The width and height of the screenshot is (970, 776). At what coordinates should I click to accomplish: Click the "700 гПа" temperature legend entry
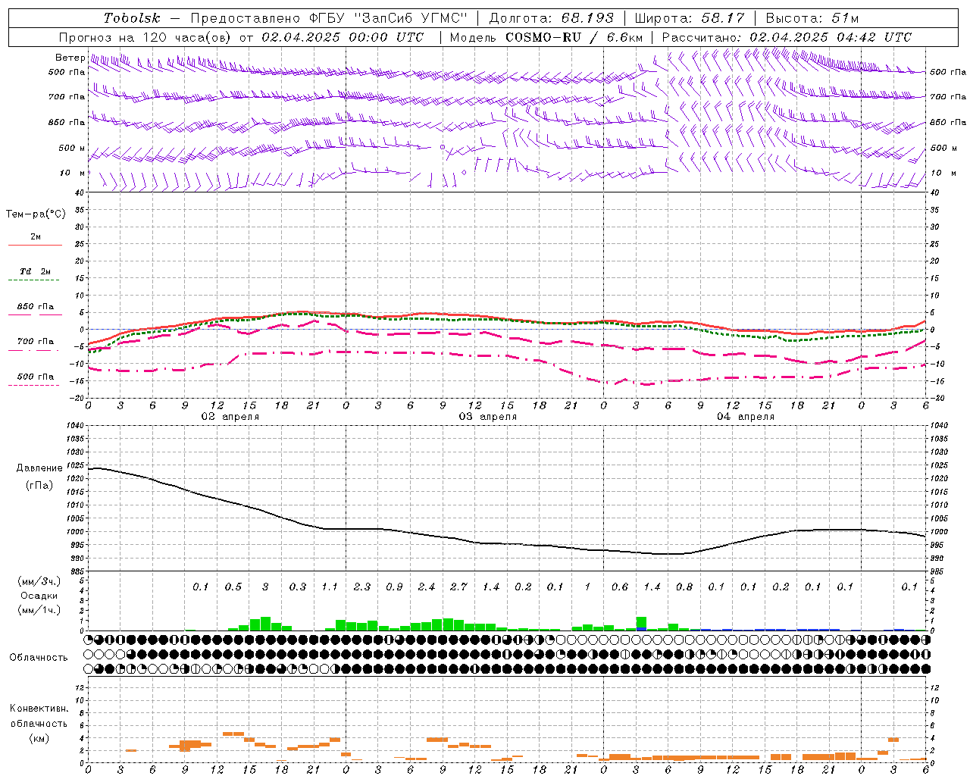pyautogui.click(x=36, y=342)
